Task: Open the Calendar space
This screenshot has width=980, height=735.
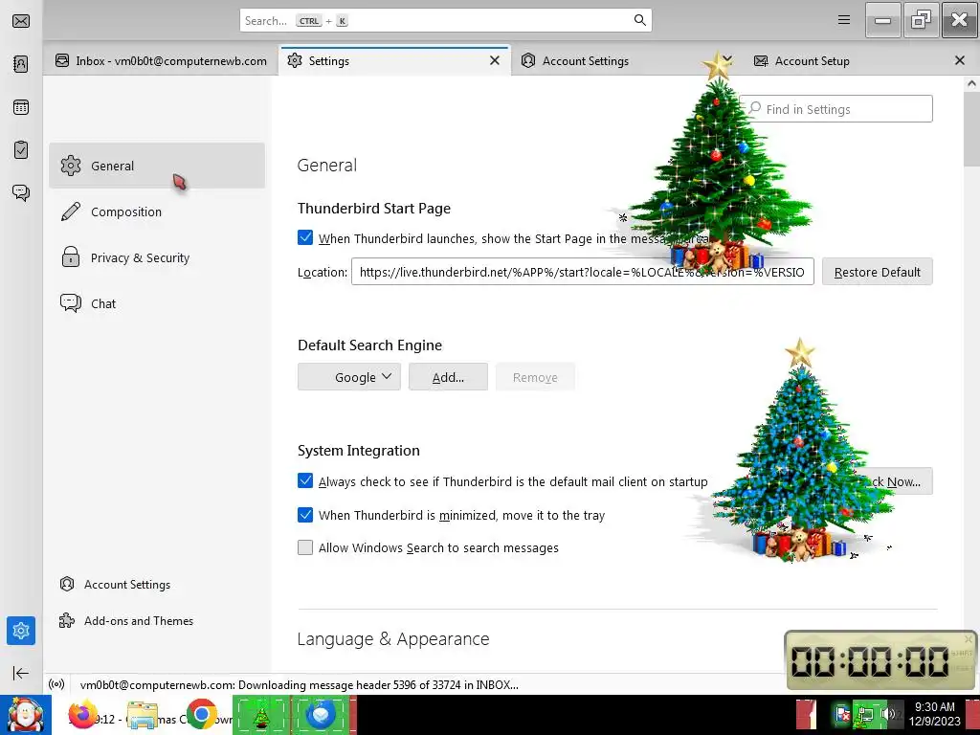Action: [21, 107]
